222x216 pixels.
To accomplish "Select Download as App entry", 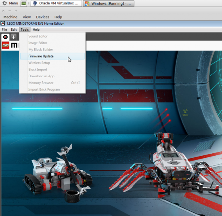I will pyautogui.click(x=52, y=76).
